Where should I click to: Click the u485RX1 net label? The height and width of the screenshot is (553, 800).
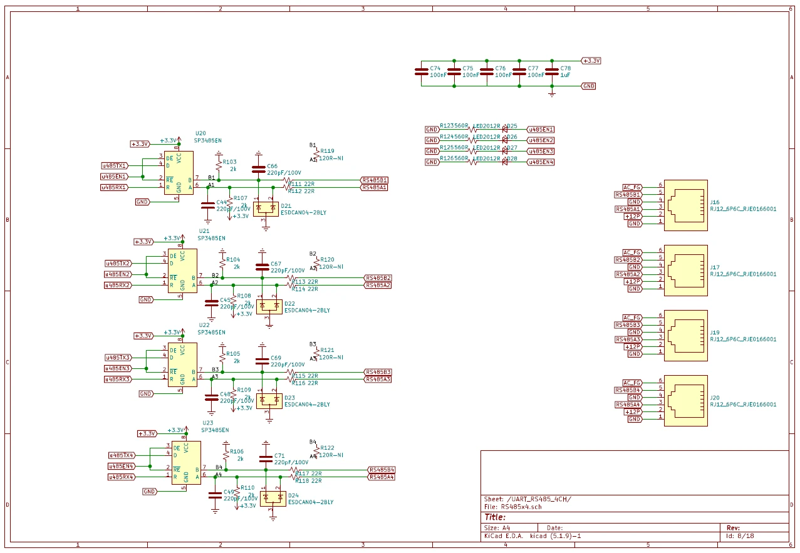pos(115,187)
